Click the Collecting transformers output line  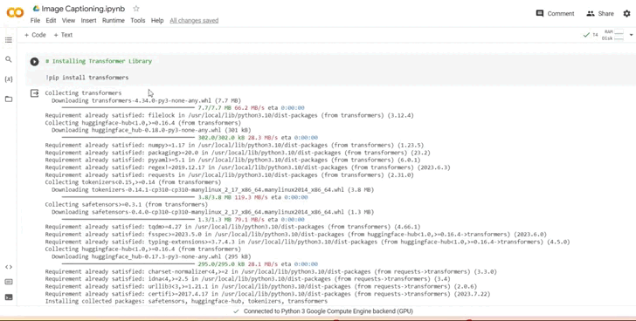click(x=83, y=93)
